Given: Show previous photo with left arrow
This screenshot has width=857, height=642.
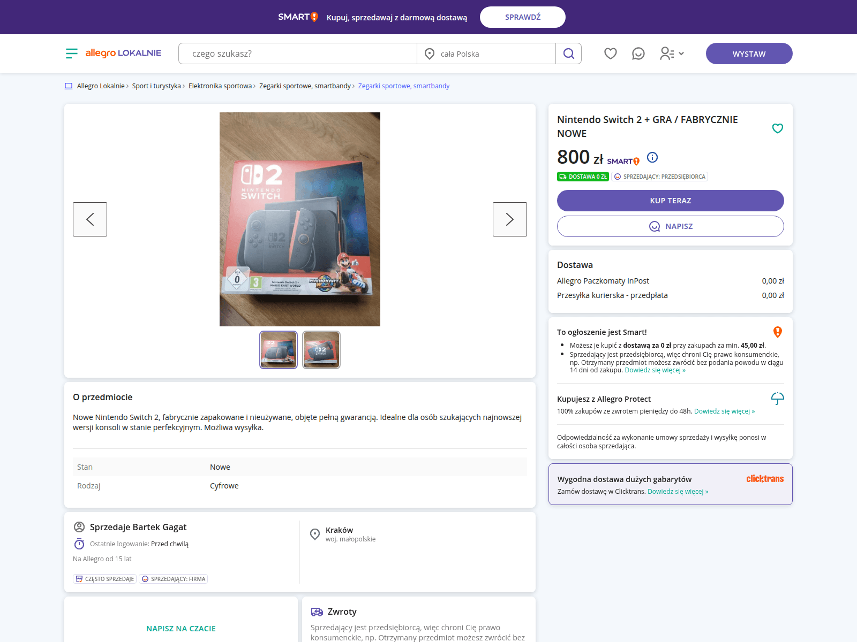Looking at the screenshot, I should click(90, 219).
